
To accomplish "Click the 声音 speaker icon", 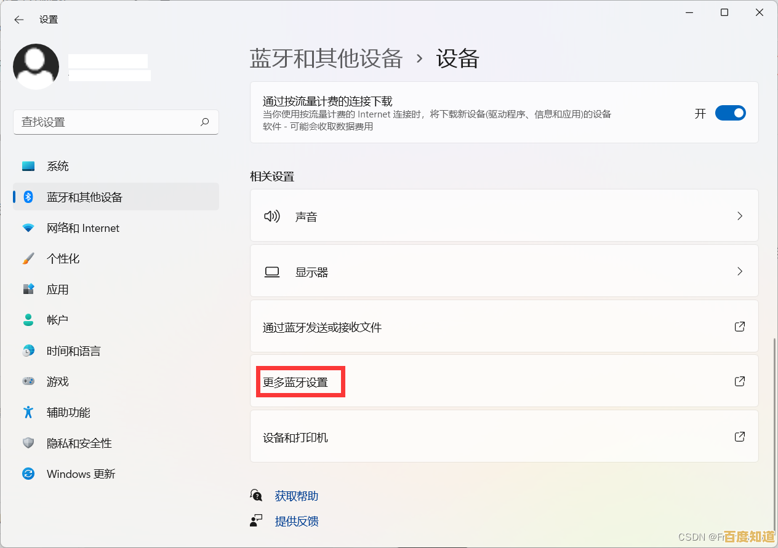I will 271,216.
